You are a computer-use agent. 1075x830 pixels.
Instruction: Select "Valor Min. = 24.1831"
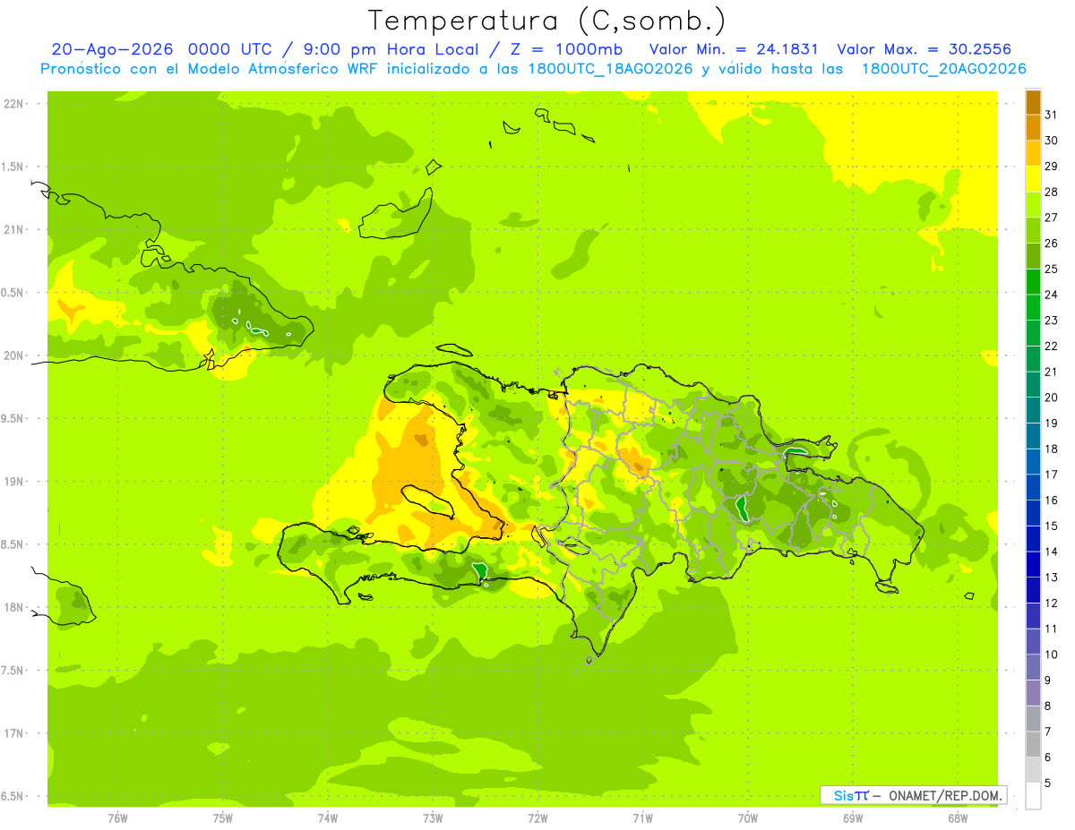pos(734,49)
